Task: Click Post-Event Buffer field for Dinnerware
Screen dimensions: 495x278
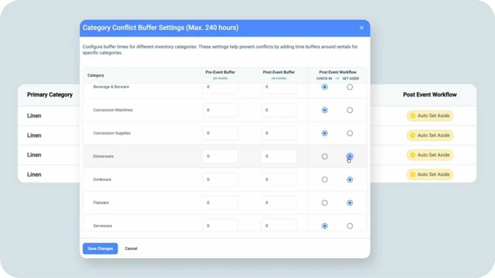Action: tap(278, 156)
